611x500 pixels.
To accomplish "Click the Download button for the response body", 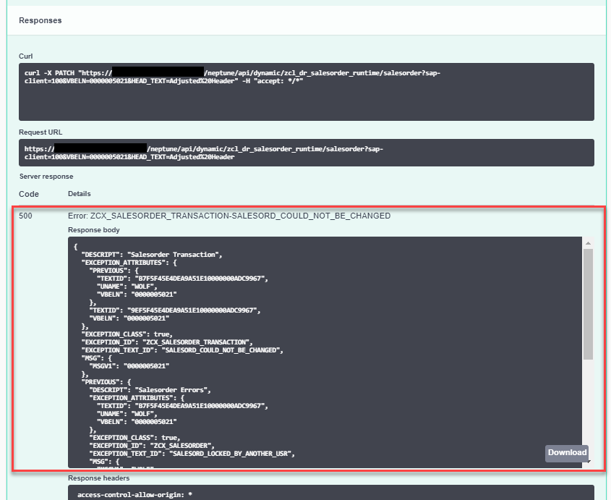I will tap(566, 453).
